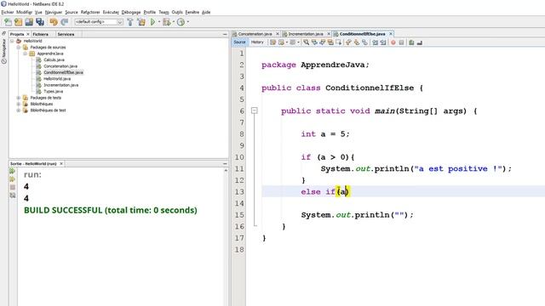Click the Find Selection magnifier icon
Viewport: 545px width, 306px height.
[x=306, y=42]
